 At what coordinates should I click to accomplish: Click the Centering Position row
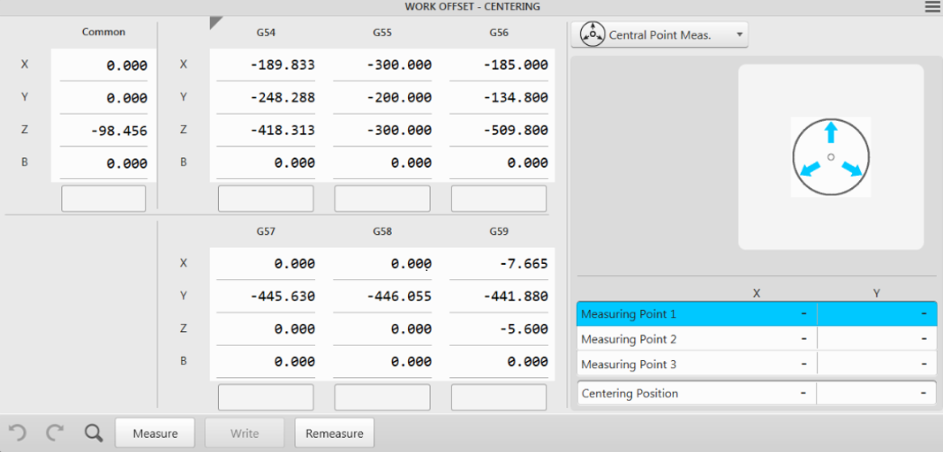[x=757, y=393]
